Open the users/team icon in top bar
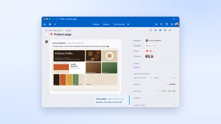 (172, 24)
